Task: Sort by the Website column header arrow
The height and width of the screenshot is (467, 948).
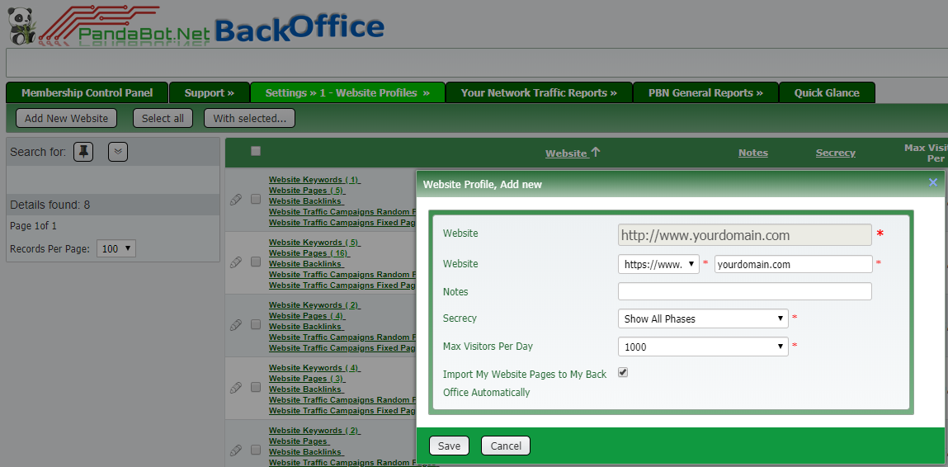Action: tap(596, 153)
